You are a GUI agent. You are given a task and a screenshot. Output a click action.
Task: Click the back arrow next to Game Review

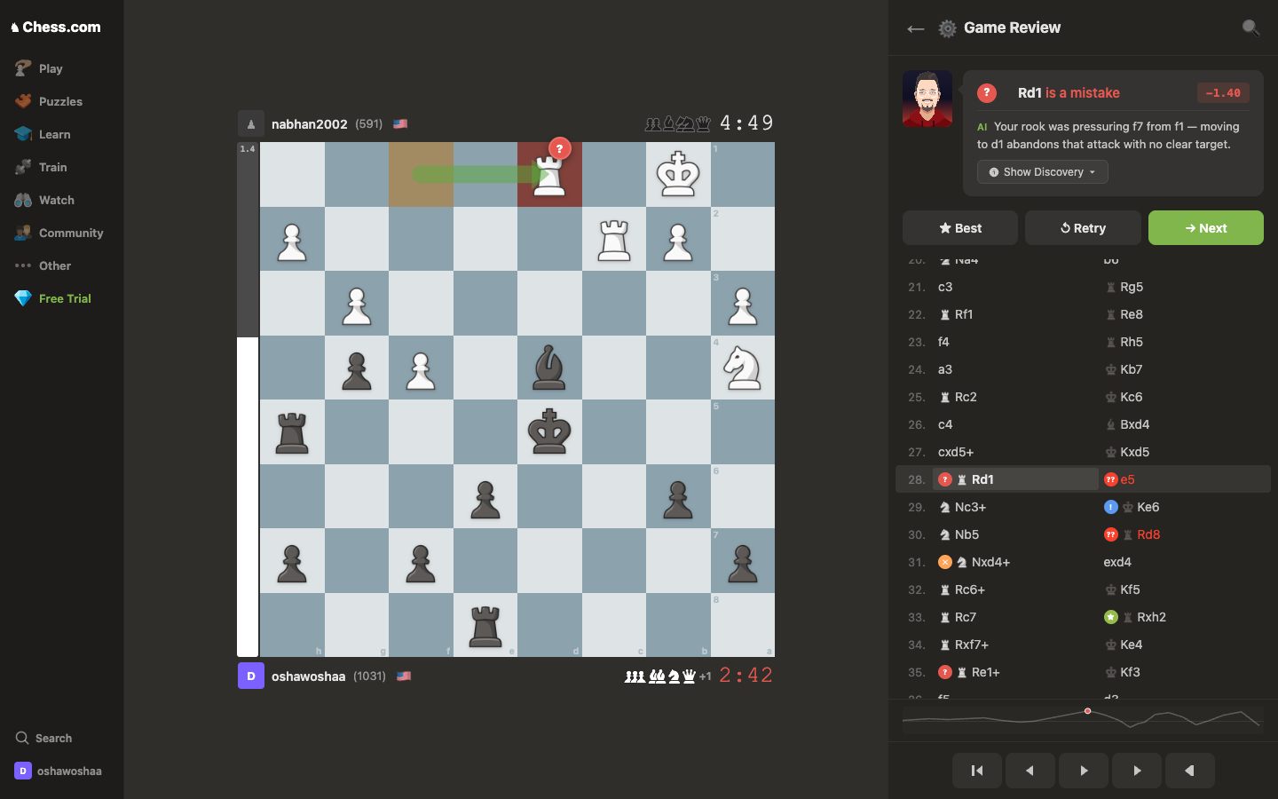pyautogui.click(x=915, y=28)
